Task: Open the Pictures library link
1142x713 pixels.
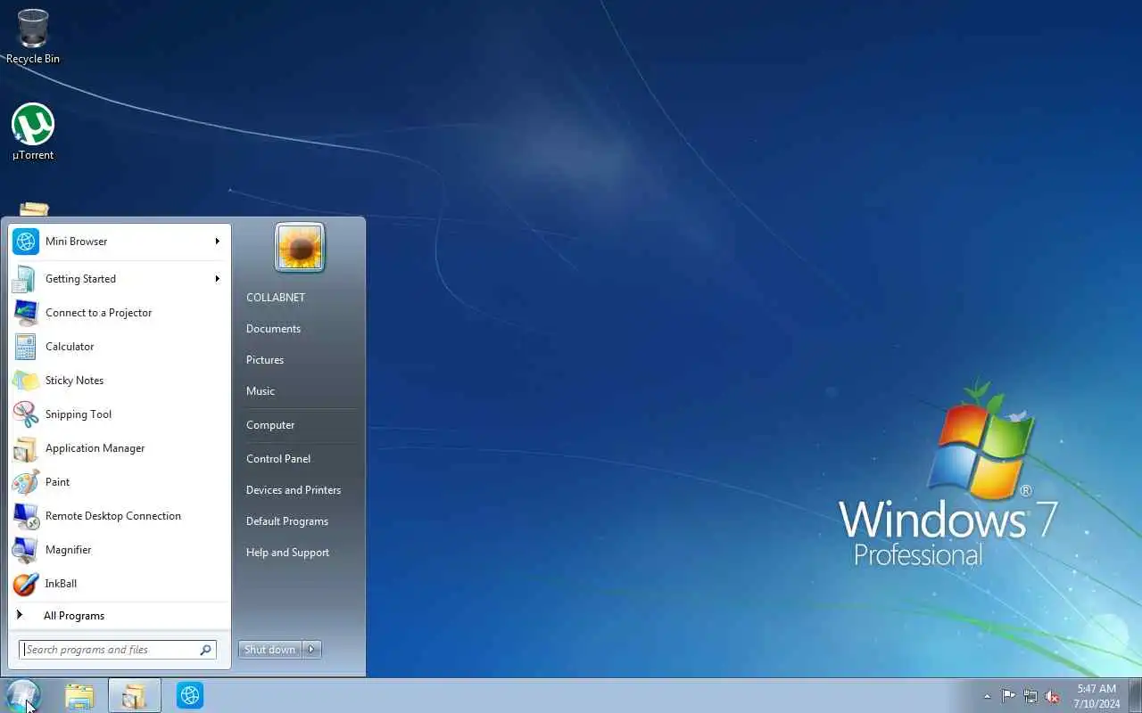Action: 265,360
